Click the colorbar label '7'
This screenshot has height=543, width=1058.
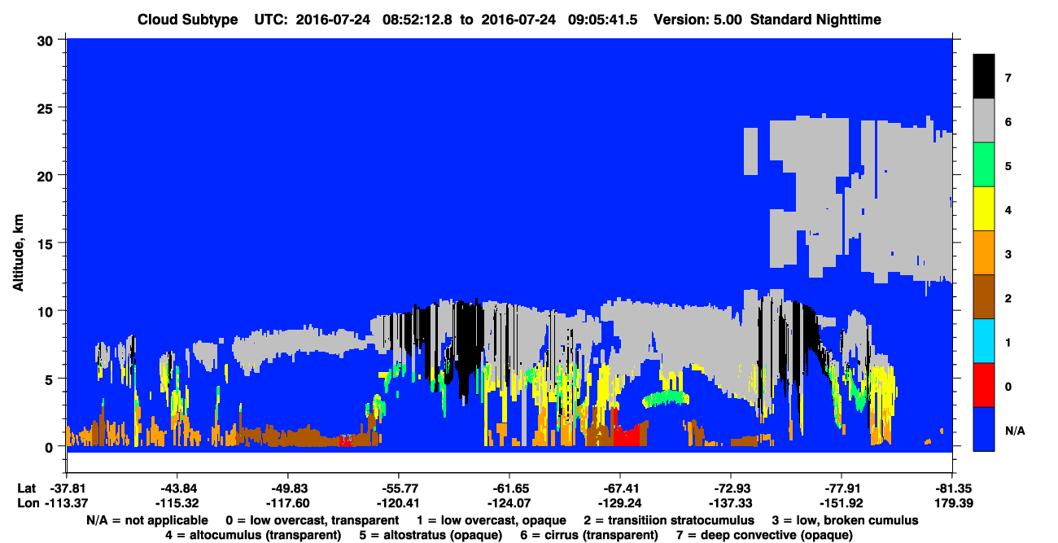pyautogui.click(x=1008, y=78)
